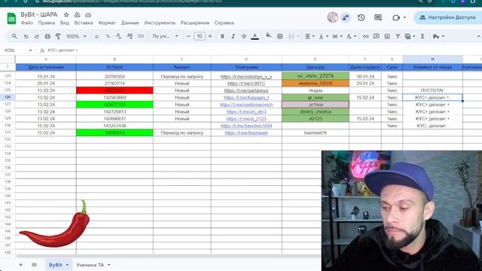The image size is (482, 271).
Task: Print the spreadsheet
Action: (x=47, y=36)
